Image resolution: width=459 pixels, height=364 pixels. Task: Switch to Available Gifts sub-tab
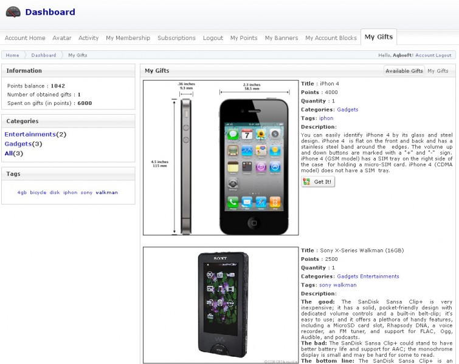click(x=404, y=71)
